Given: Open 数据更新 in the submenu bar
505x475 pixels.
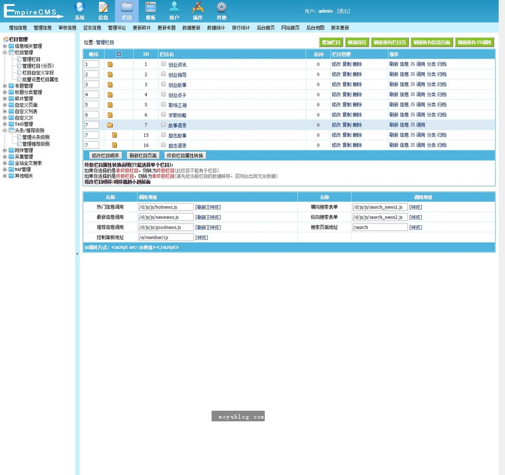Looking at the screenshot, I should (x=191, y=28).
